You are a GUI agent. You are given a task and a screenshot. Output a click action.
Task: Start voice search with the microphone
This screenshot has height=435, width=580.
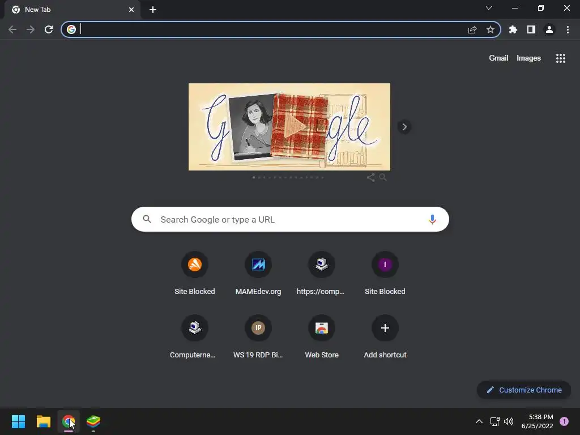(432, 219)
